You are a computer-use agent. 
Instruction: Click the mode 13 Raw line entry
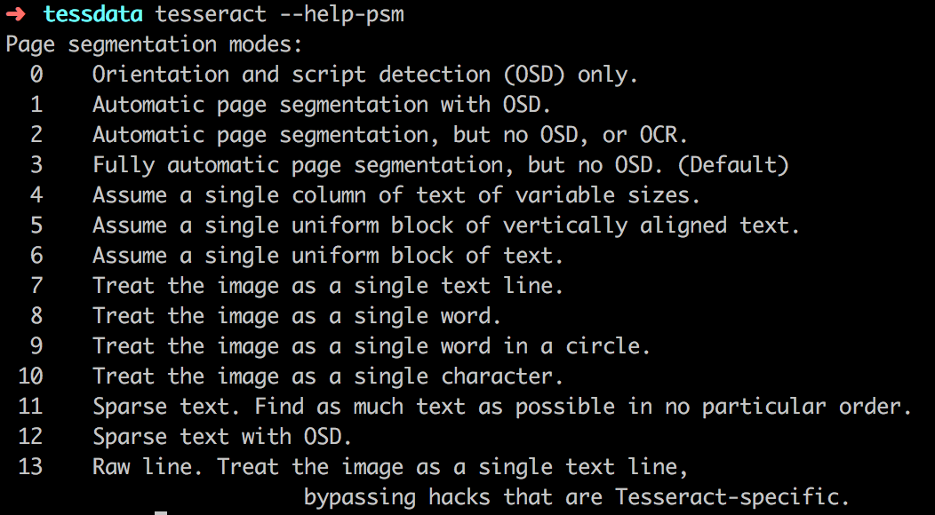[x=353, y=467]
